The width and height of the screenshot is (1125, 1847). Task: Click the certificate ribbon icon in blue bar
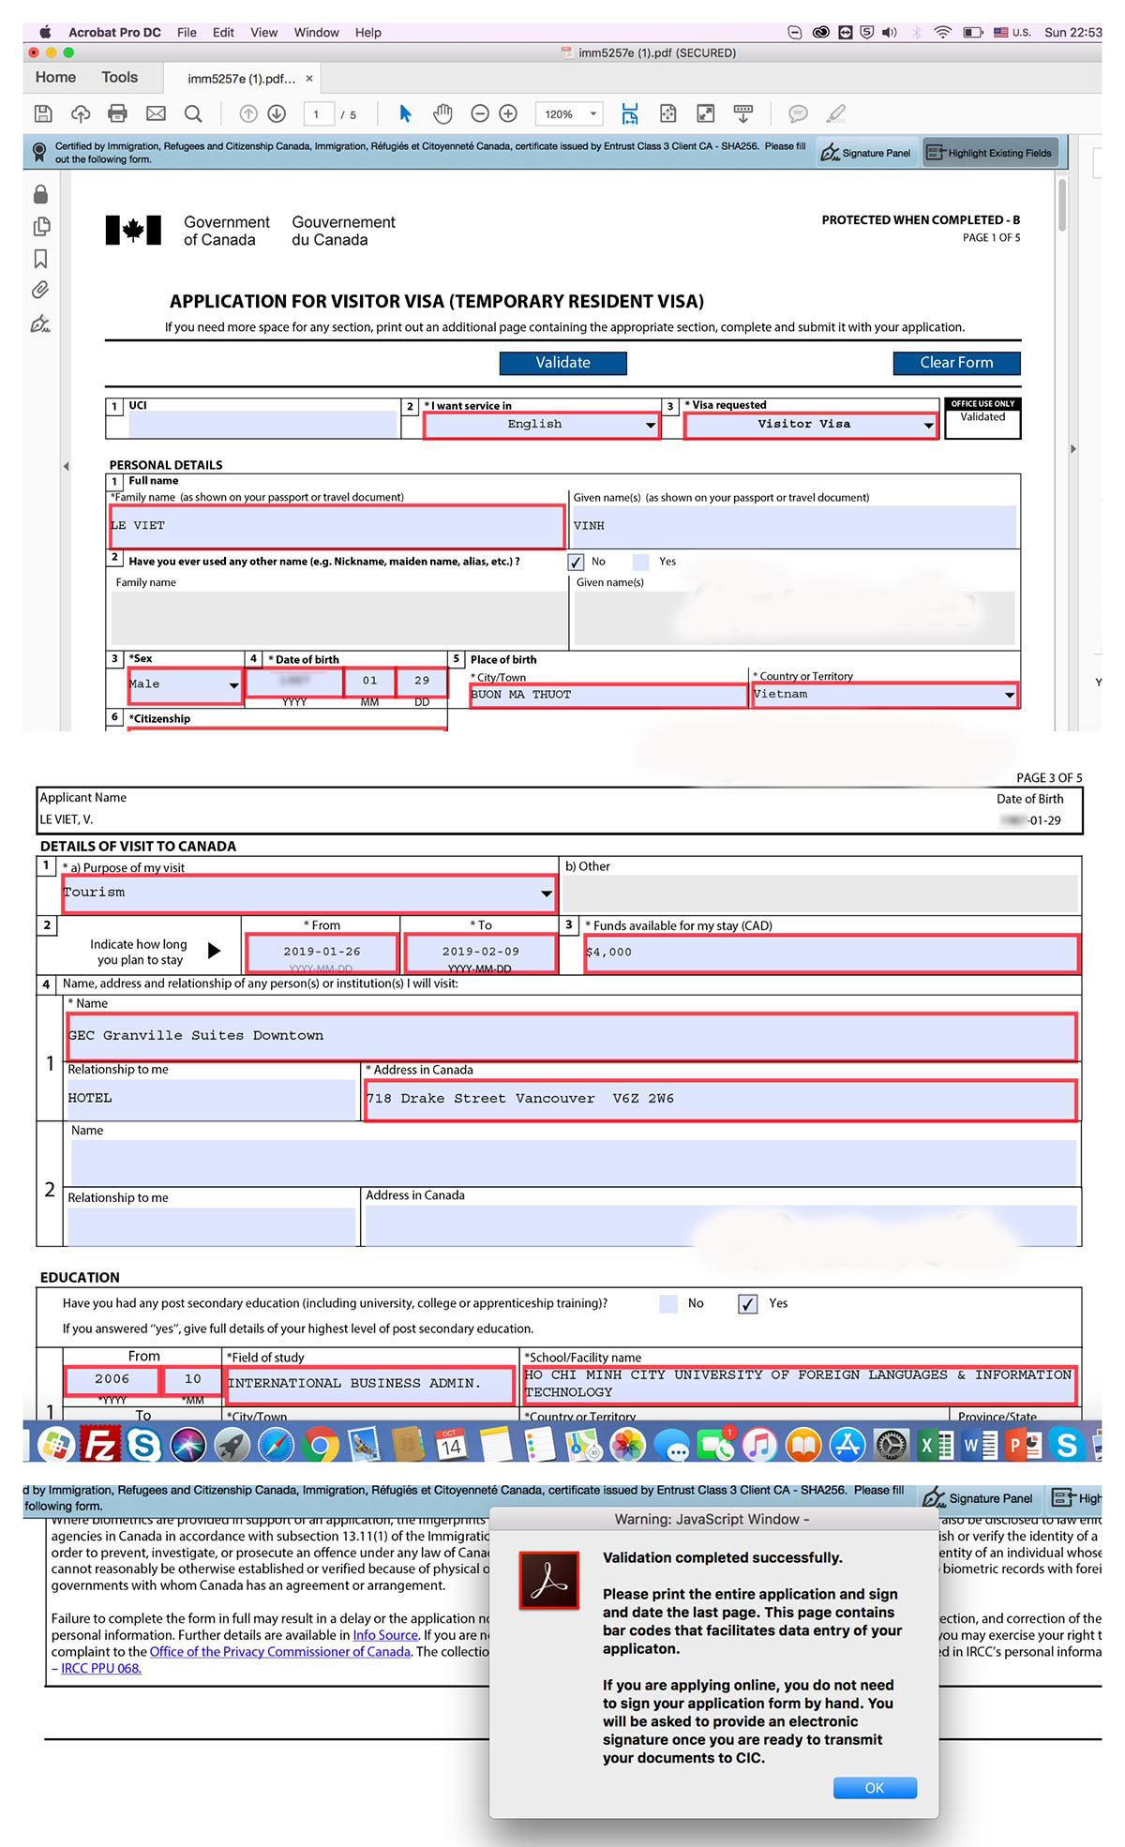pyautogui.click(x=39, y=152)
